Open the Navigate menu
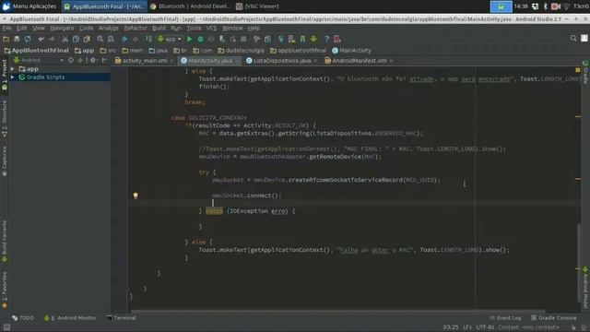The width and height of the screenshot is (590, 332). 62,28
